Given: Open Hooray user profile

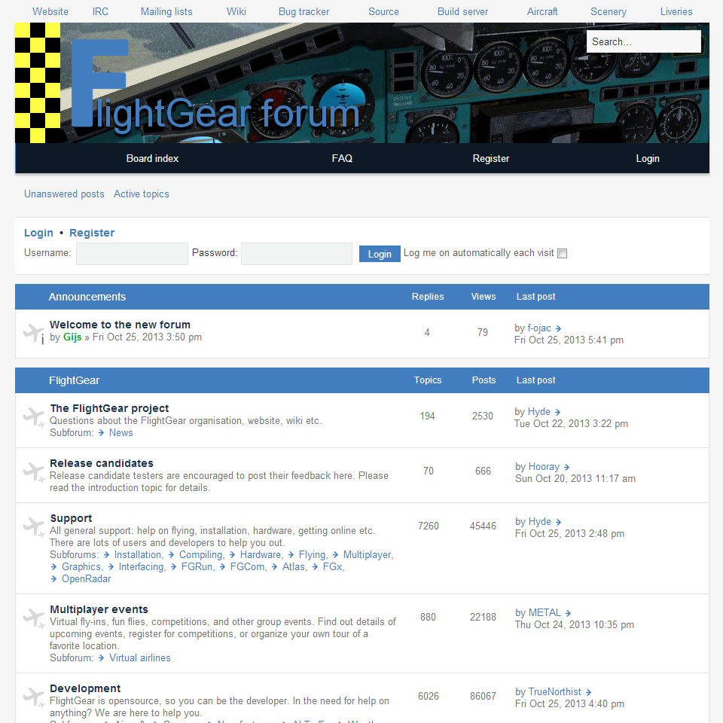Looking at the screenshot, I should tap(544, 467).
